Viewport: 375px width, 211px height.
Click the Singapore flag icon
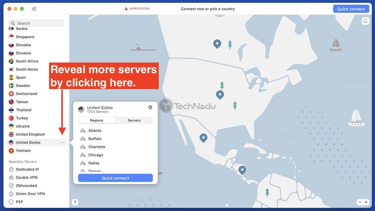(11, 37)
